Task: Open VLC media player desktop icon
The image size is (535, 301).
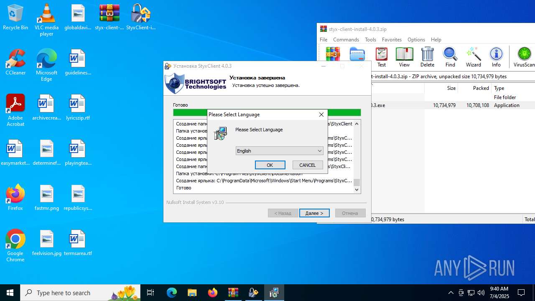Action: [46, 20]
